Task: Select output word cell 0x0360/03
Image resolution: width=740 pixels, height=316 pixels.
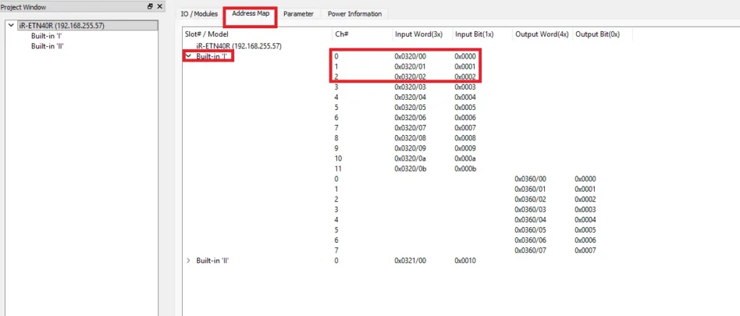Action: [x=530, y=210]
